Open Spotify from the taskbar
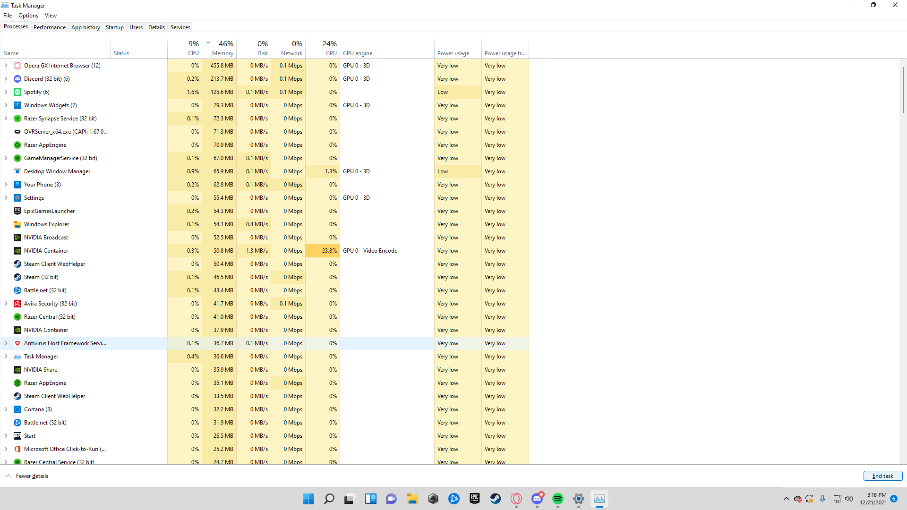907x510 pixels. 558,499
